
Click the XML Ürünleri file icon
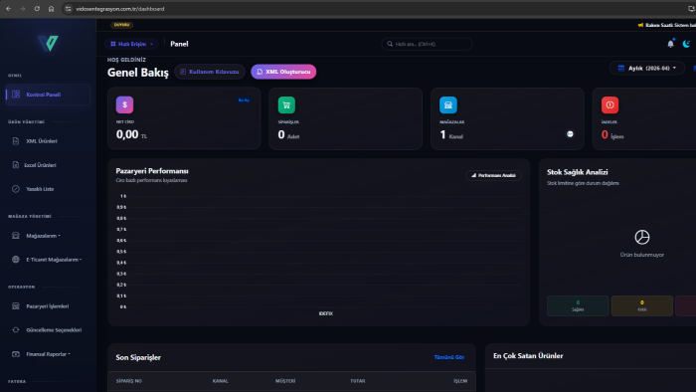16,141
